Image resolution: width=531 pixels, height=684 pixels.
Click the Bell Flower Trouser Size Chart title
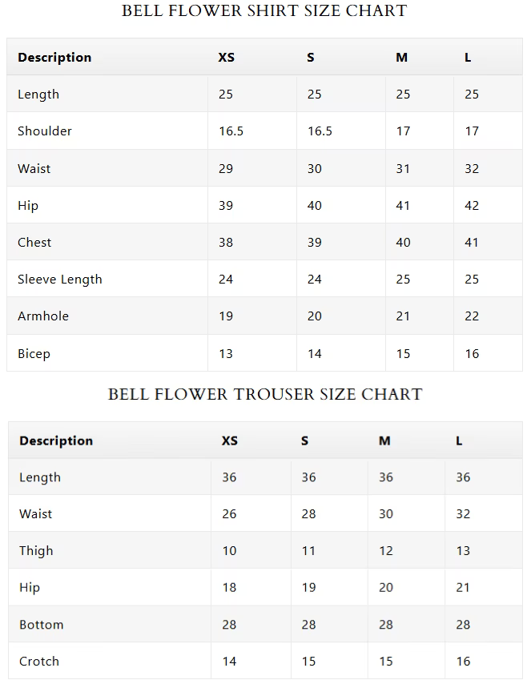coord(265,394)
